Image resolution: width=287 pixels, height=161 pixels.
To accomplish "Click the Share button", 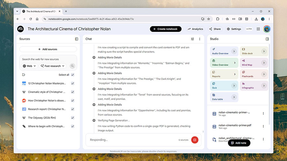I will click(215, 29).
